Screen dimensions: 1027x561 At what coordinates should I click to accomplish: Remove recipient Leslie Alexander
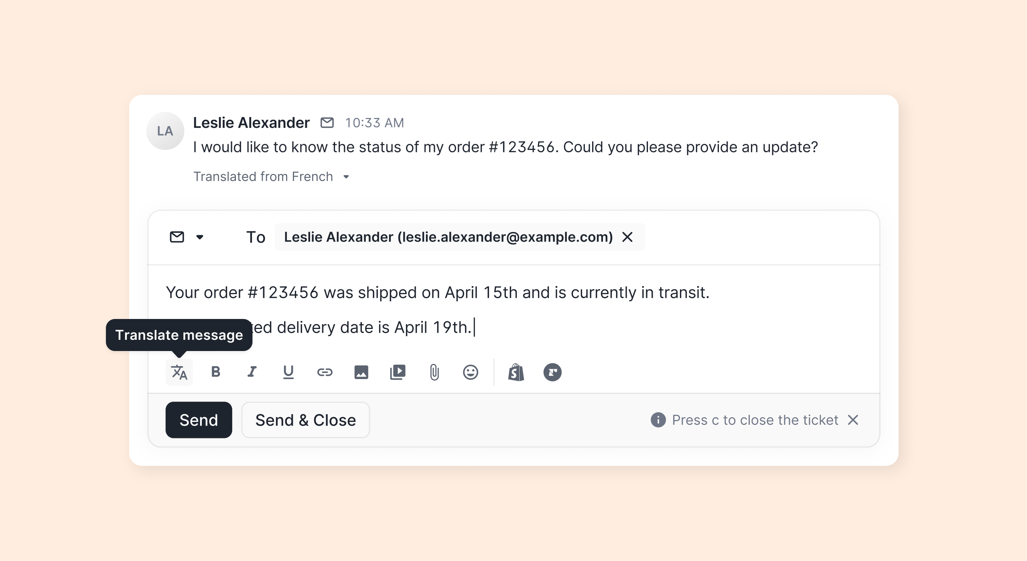pos(627,237)
